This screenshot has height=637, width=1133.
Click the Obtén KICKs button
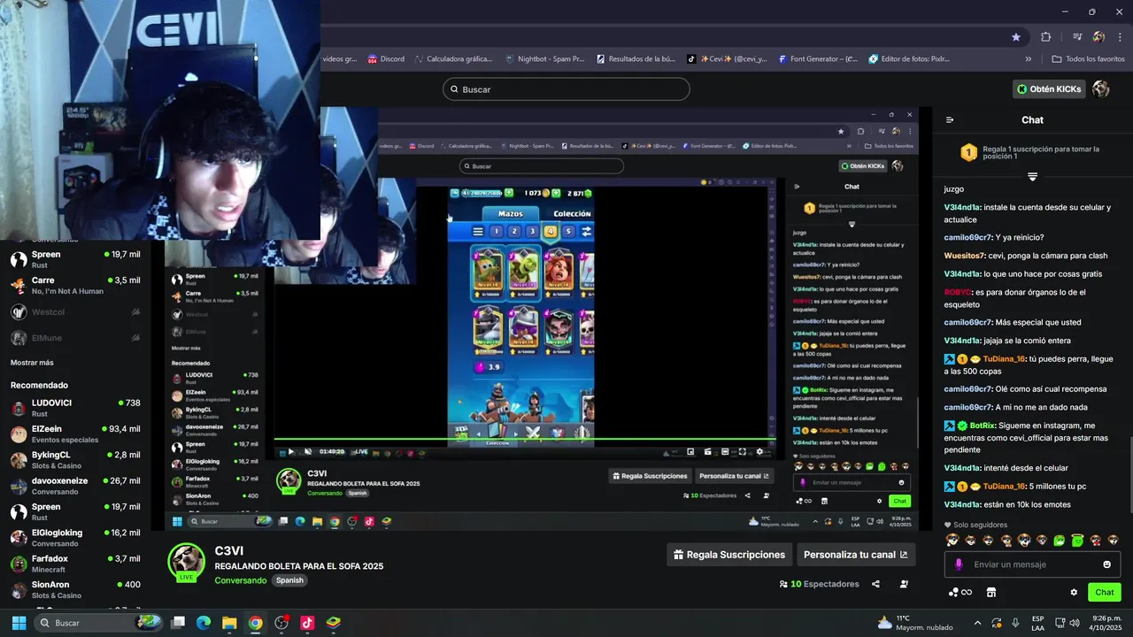point(1049,89)
